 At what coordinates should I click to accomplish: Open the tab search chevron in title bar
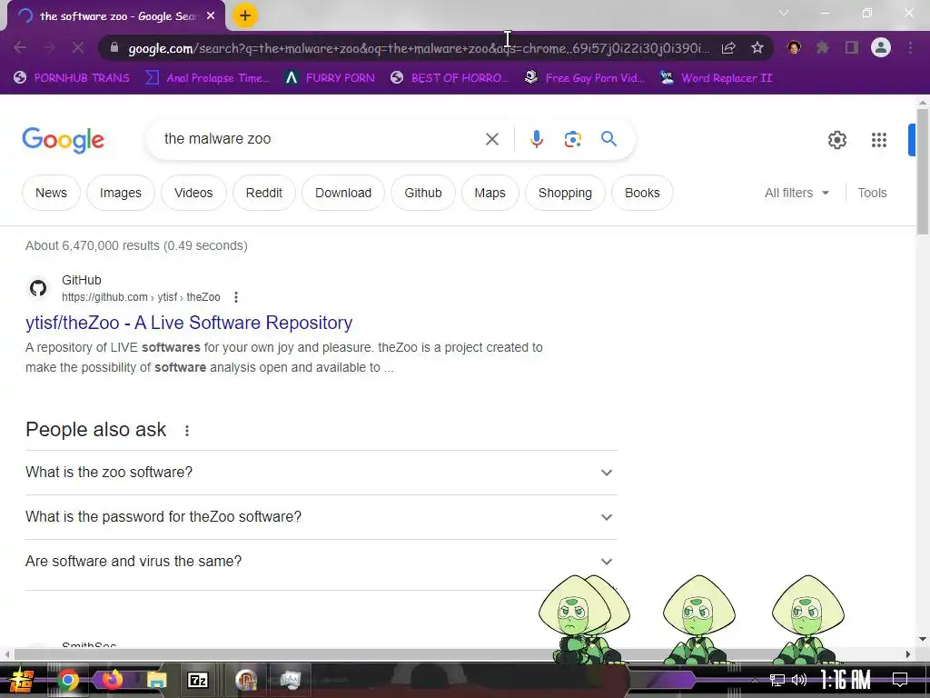tap(784, 13)
